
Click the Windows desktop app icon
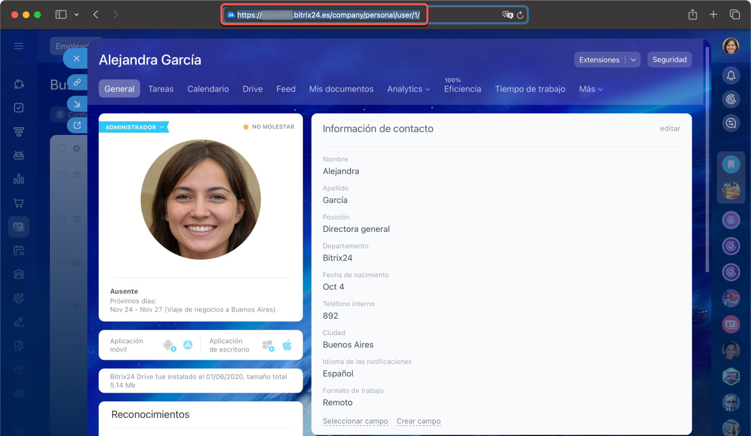pyautogui.click(x=268, y=345)
